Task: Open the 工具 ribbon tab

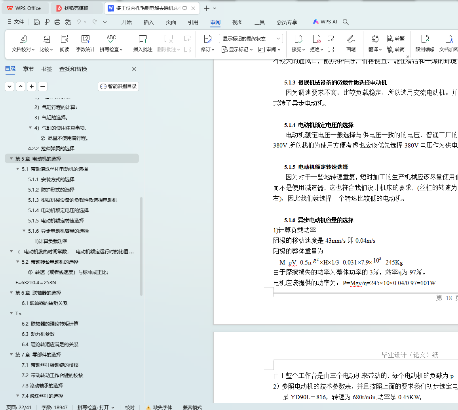Action: (x=259, y=22)
